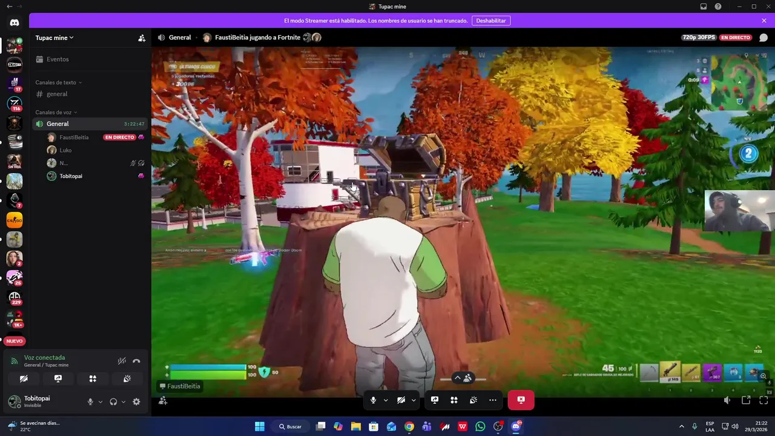Open the Windows Start menu
This screenshot has height=436, width=775.
260,426
